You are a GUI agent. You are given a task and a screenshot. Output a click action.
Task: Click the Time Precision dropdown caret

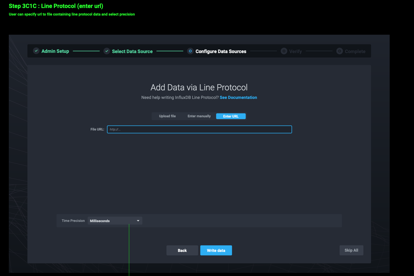[138, 221]
